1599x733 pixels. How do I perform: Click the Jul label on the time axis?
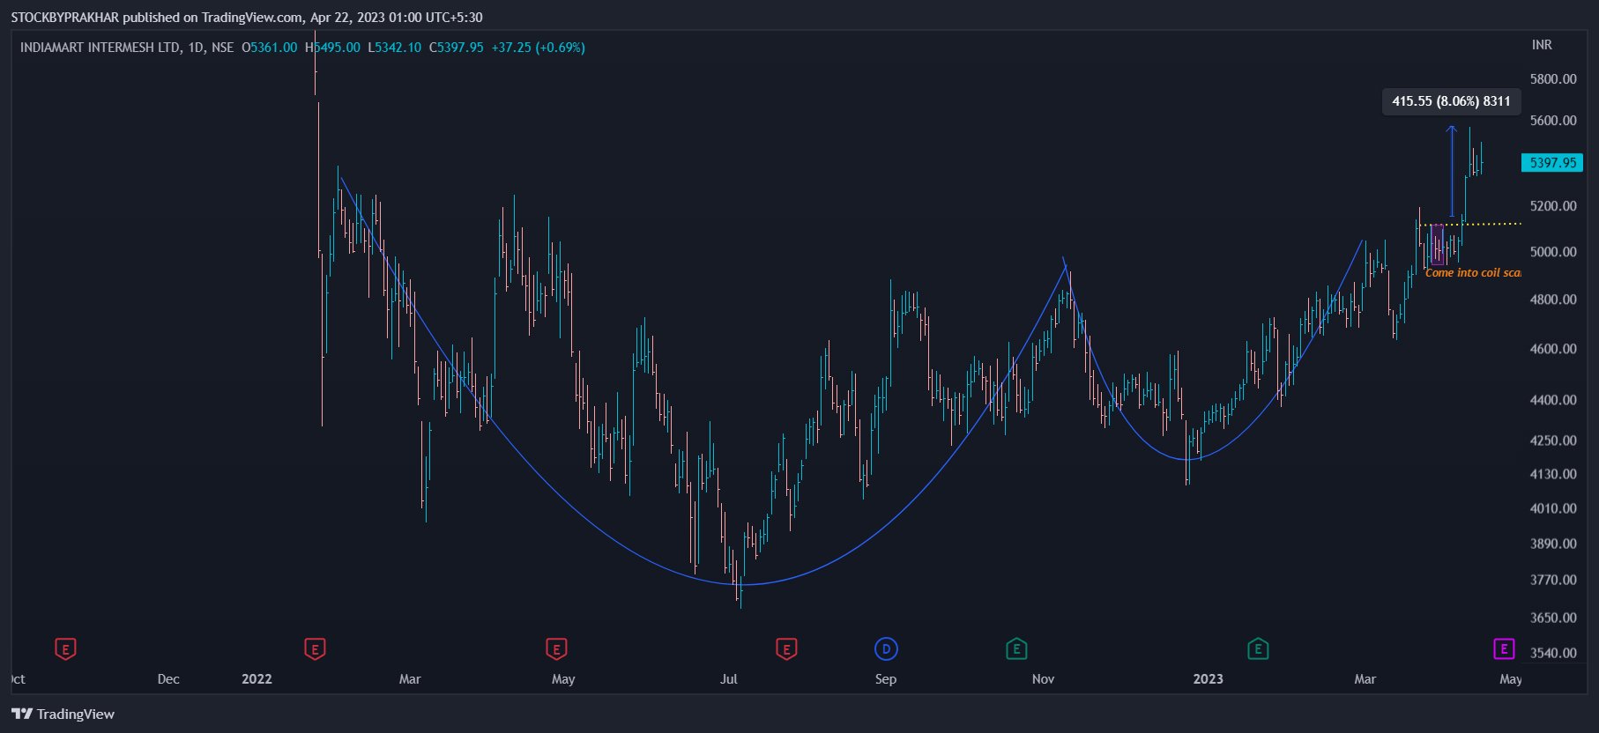729,679
